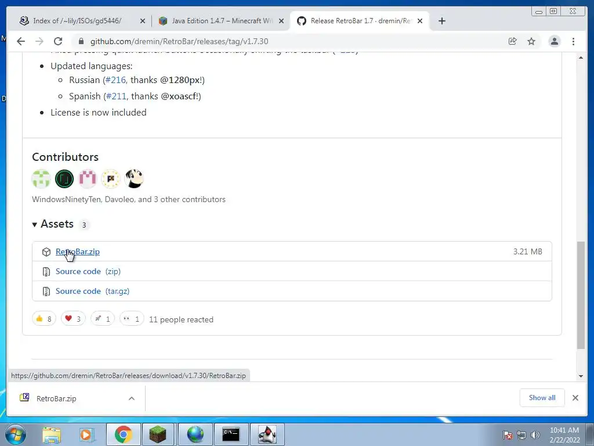Click the forward navigation arrow
The height and width of the screenshot is (446, 594).
coord(39,41)
